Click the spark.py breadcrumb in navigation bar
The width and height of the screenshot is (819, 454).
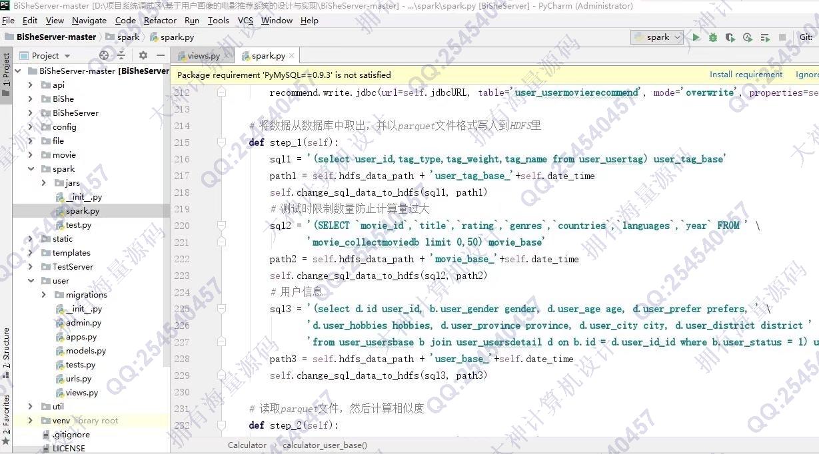(172, 37)
